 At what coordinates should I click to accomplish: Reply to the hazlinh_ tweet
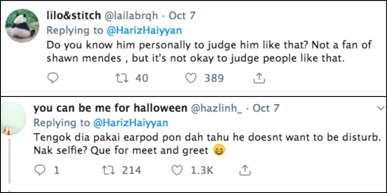click(x=40, y=170)
